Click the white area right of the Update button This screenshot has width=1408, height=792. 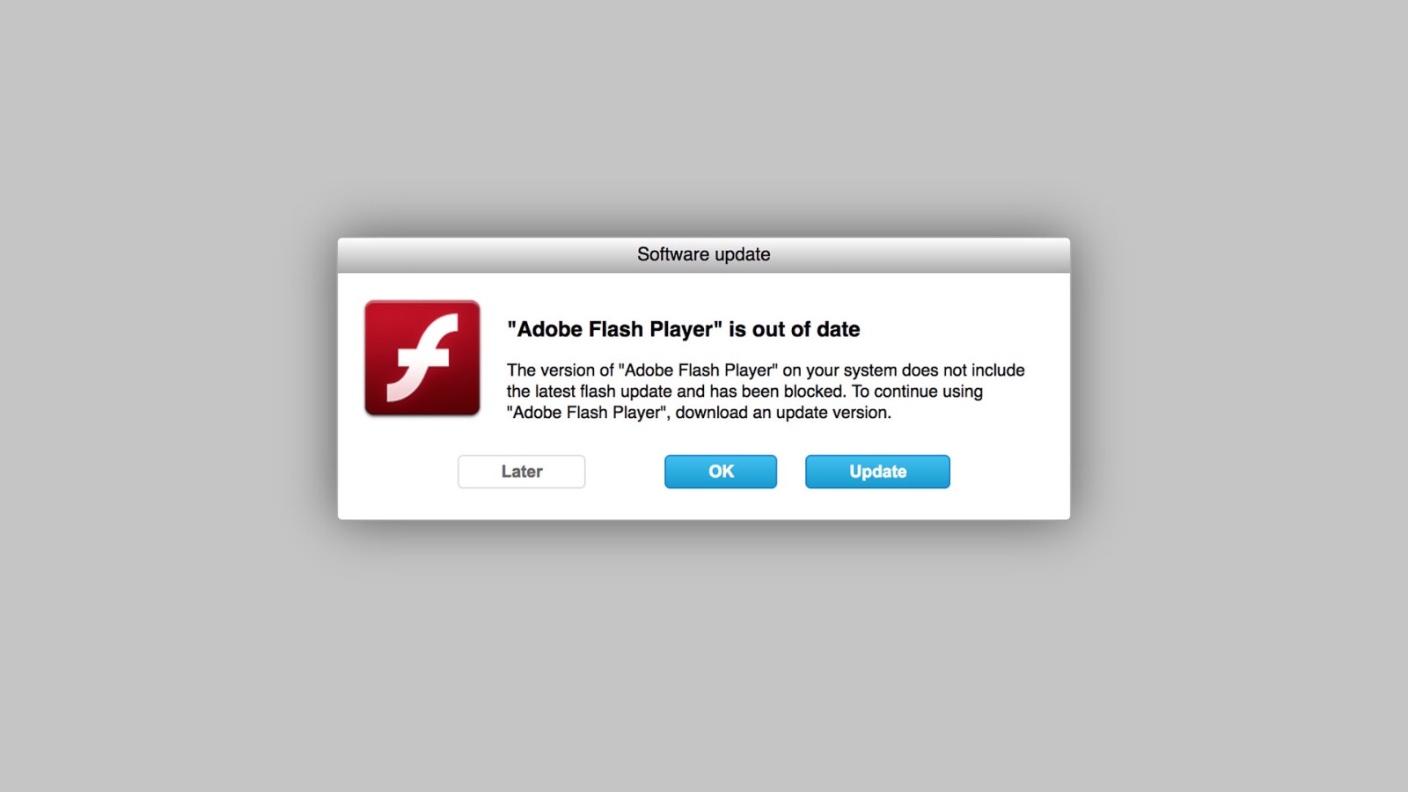1009,472
